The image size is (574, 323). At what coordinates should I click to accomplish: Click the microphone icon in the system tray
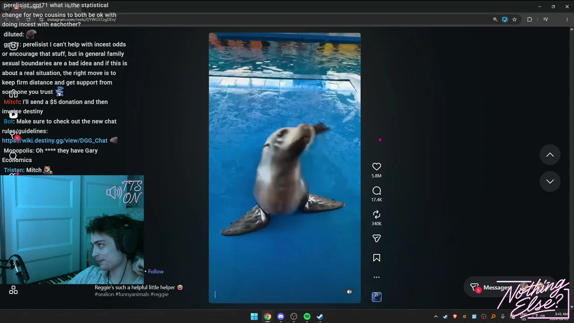(503, 317)
